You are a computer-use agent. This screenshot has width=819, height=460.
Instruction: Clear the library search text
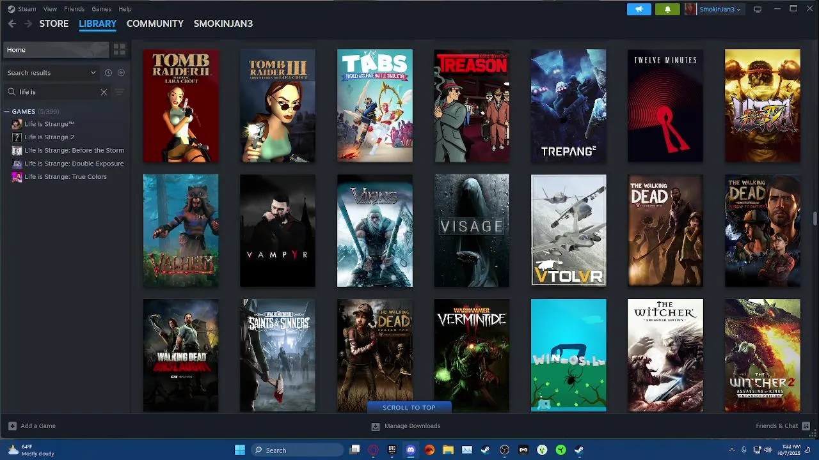coord(104,92)
